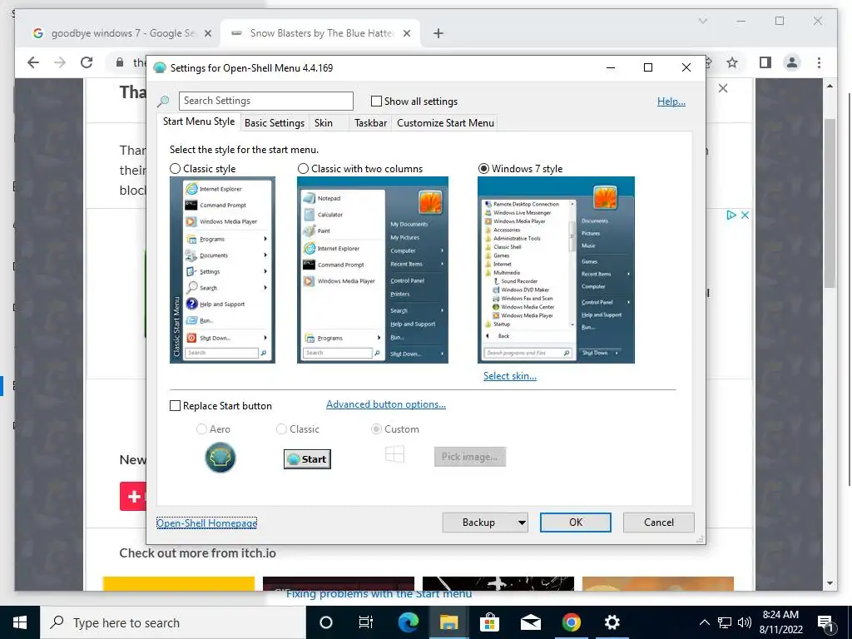
Task: Visit the Open-Shell Homepage link
Action: click(206, 523)
